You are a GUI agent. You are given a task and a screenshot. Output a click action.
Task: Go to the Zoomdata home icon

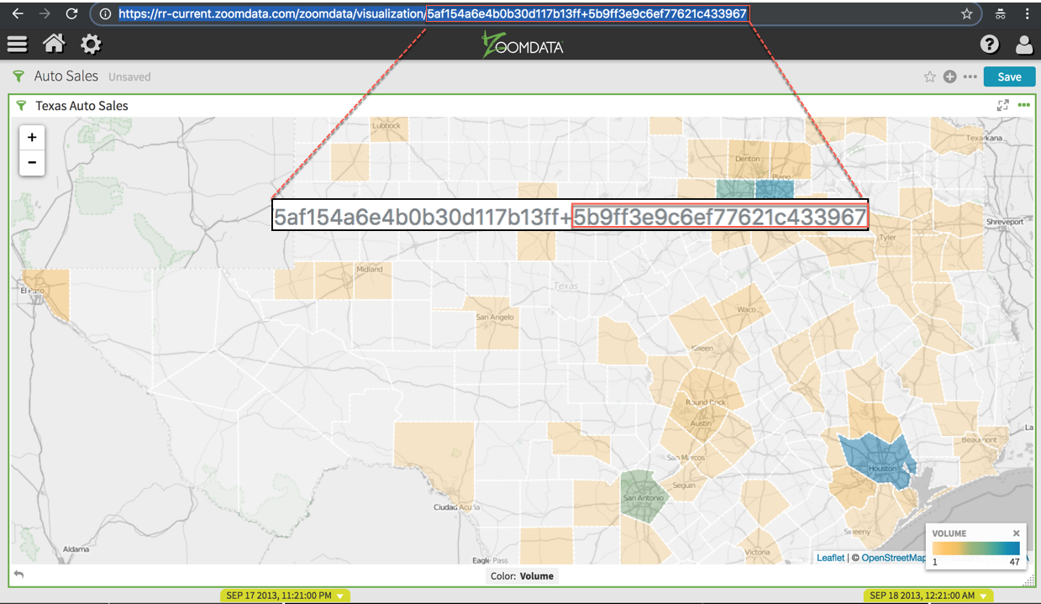coord(54,44)
